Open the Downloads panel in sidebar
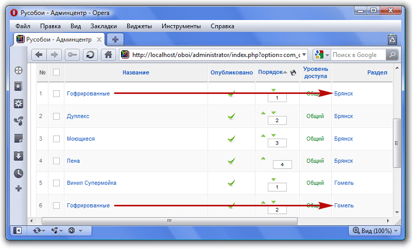The image size is (412, 250). click(19, 156)
